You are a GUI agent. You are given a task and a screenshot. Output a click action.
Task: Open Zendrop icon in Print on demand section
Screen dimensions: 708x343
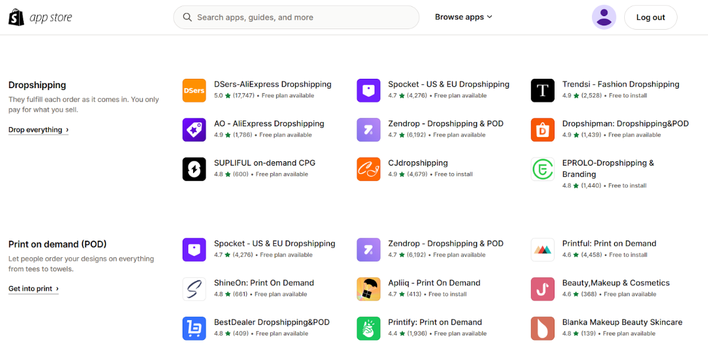click(368, 250)
